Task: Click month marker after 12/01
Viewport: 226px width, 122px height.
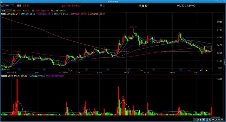Action: coord(44,70)
